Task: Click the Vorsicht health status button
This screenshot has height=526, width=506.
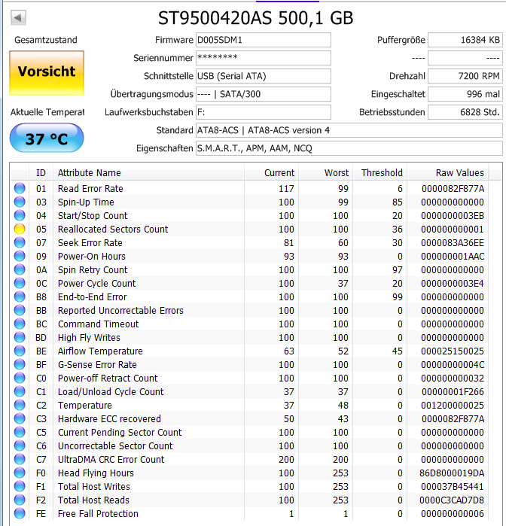Action: [47, 73]
